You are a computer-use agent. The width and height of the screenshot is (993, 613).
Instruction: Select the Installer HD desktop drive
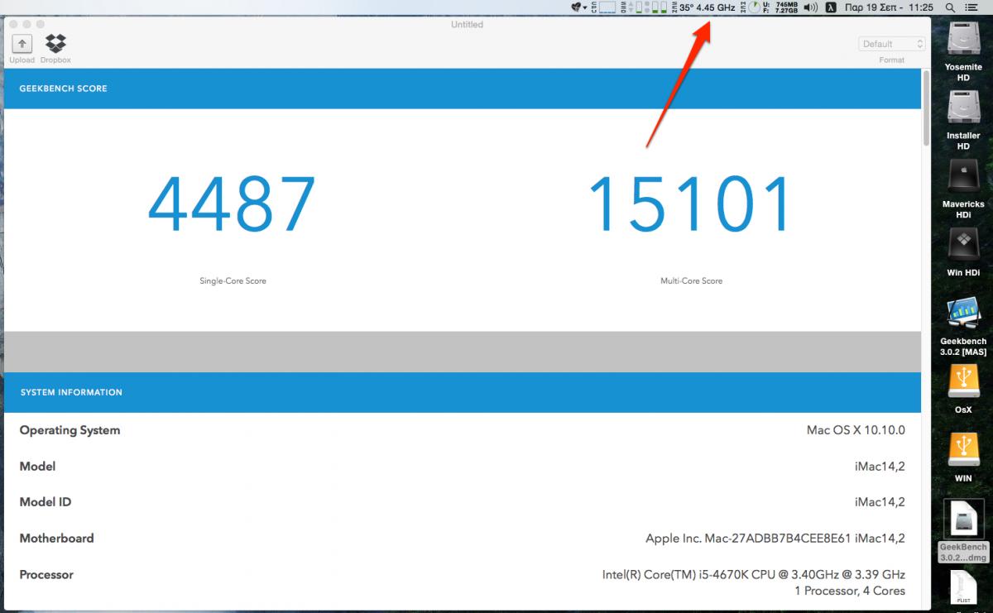click(x=963, y=109)
